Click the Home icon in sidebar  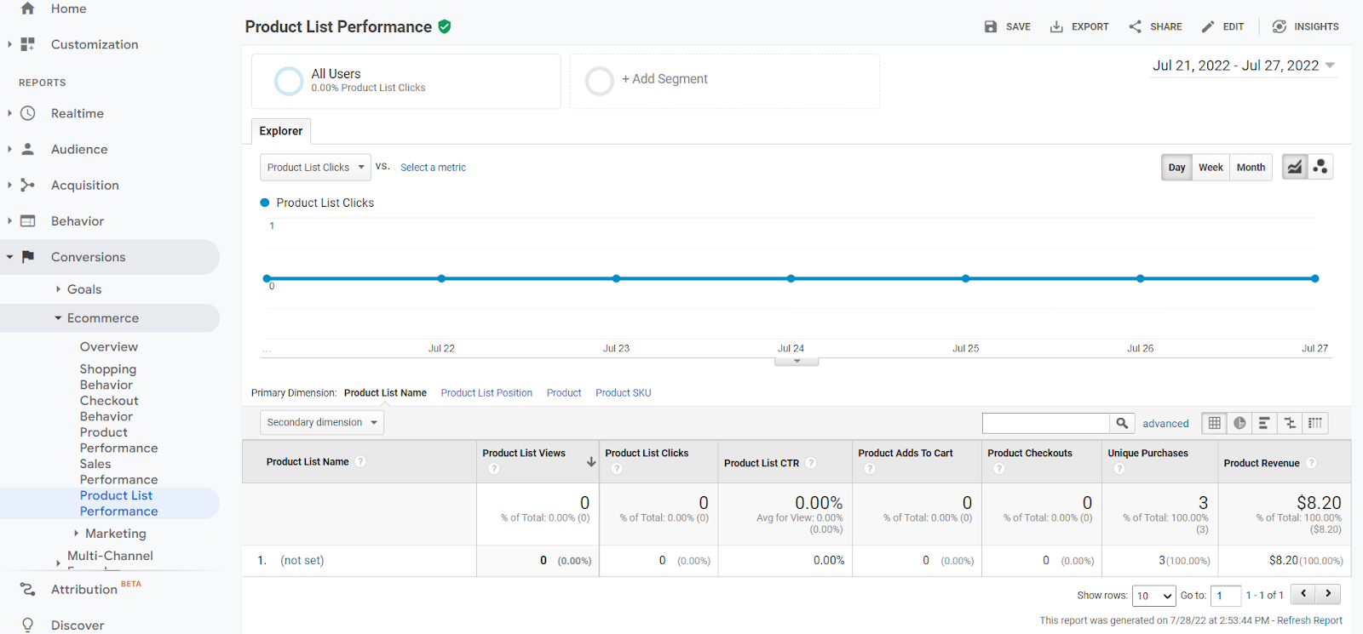[x=27, y=9]
